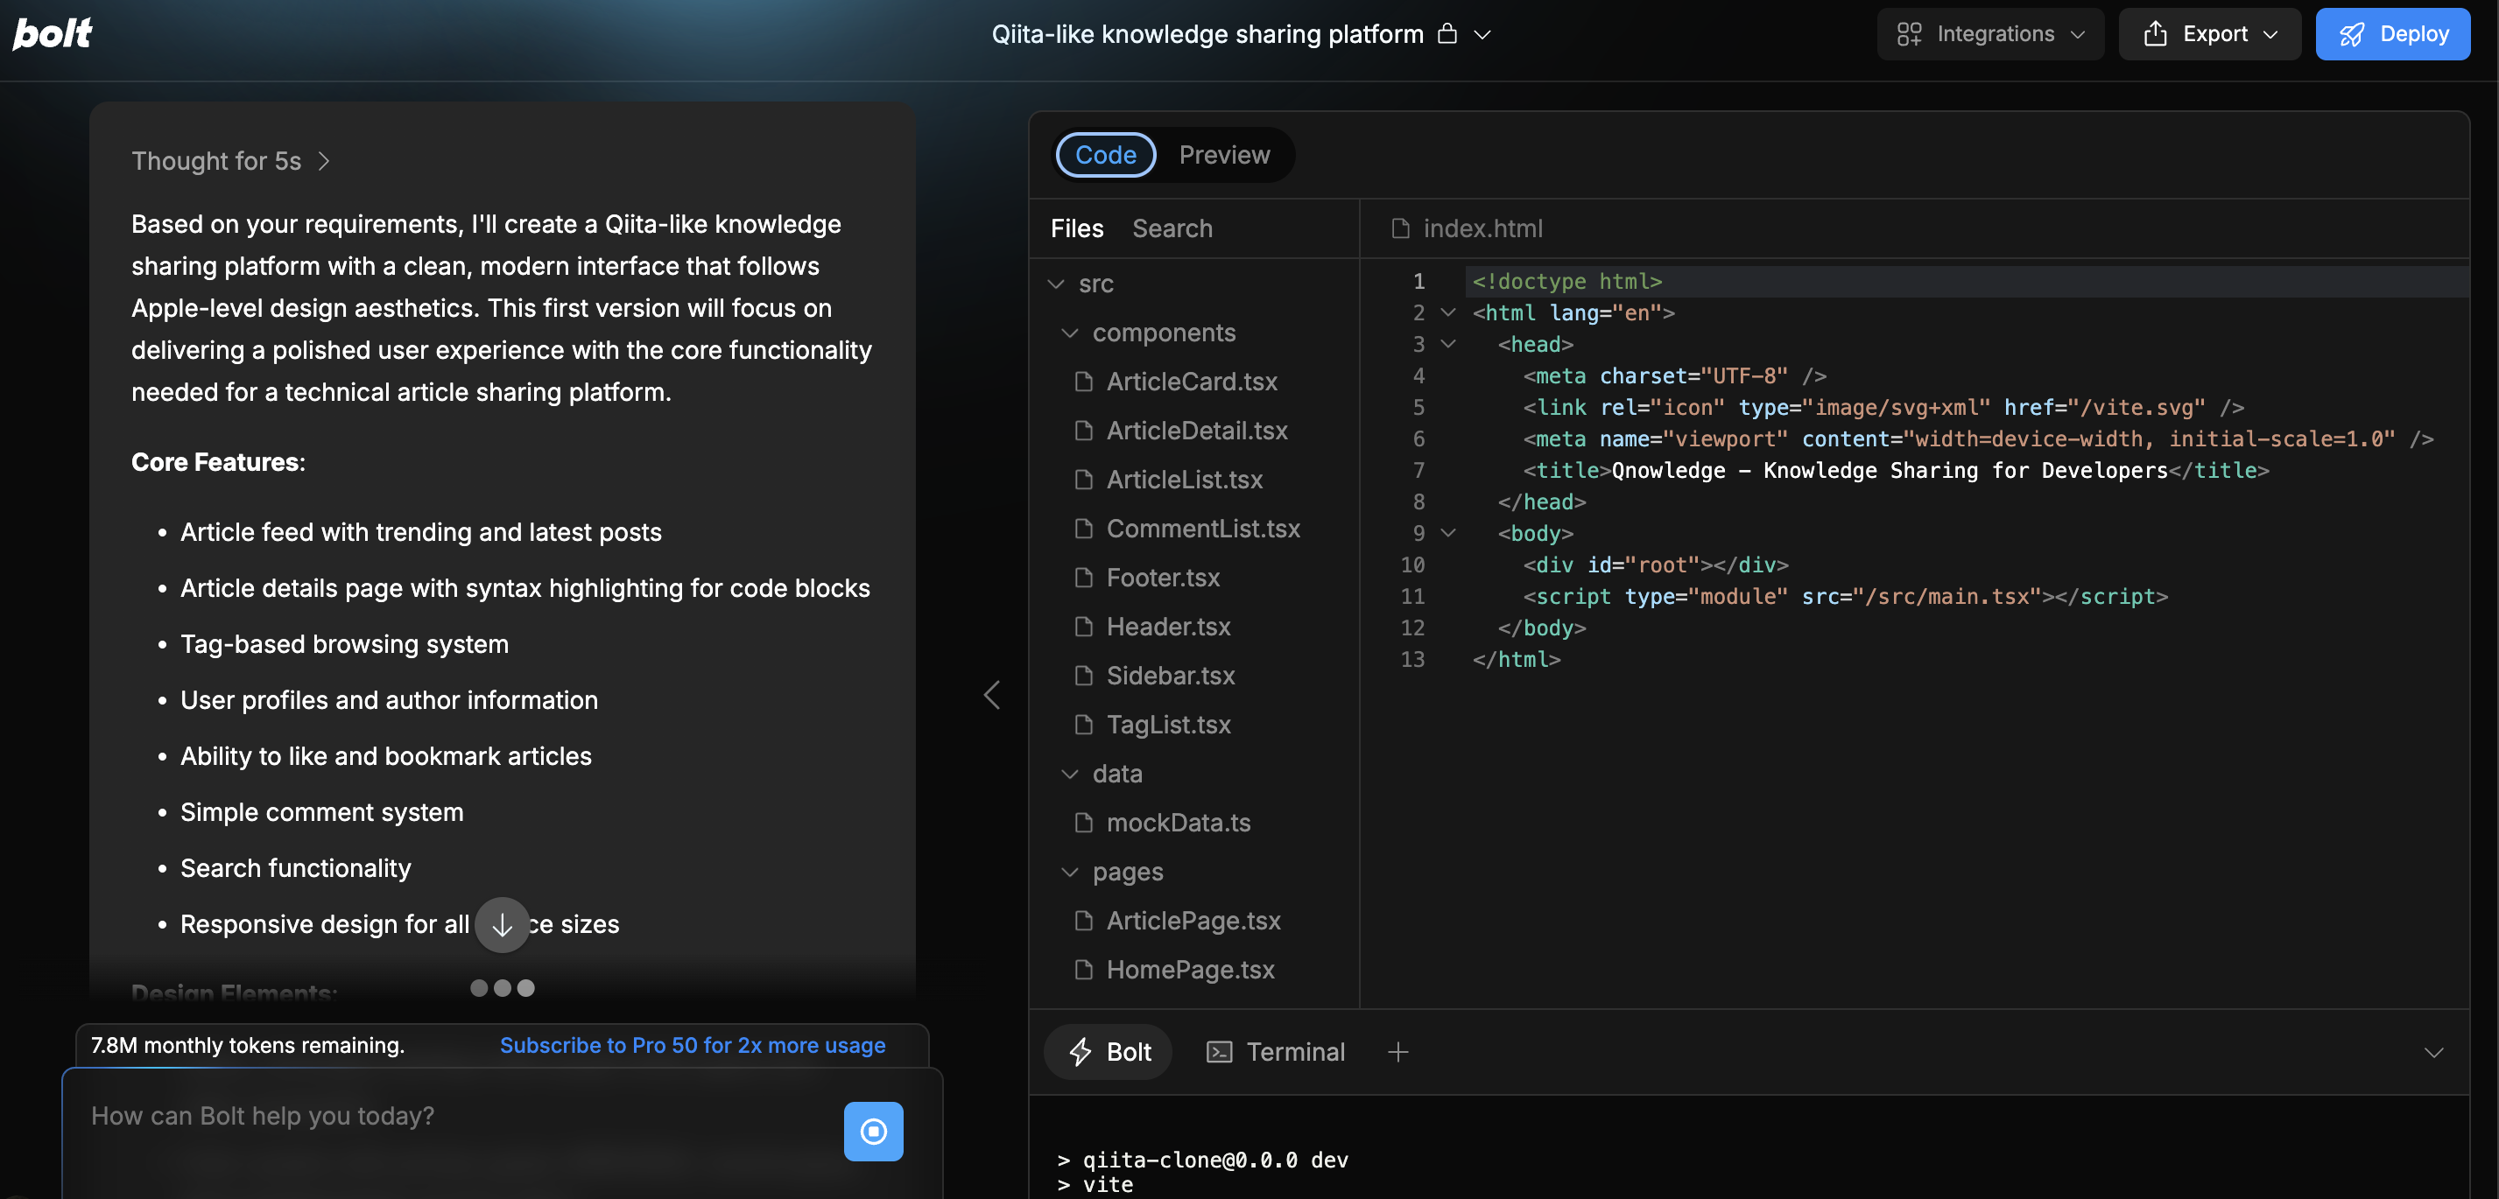Click the project lock icon
This screenshot has height=1199, width=2499.
tap(1447, 34)
